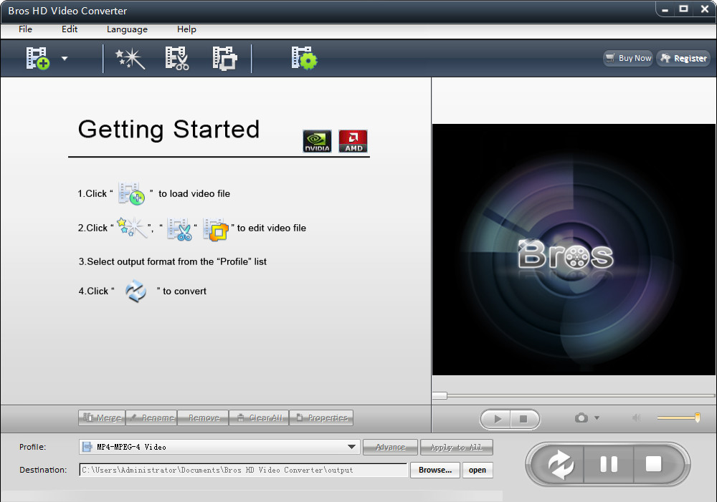This screenshot has width=717, height=502.
Task: Click the Destination path field
Action: click(243, 470)
